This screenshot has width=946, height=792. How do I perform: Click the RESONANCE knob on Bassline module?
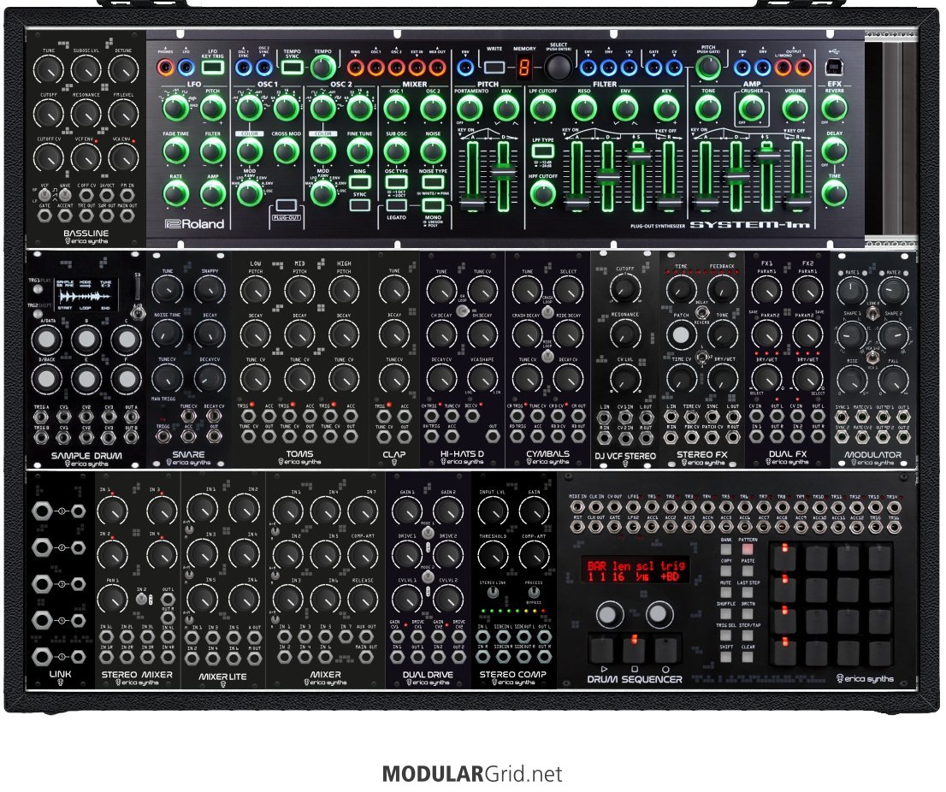[x=86, y=114]
